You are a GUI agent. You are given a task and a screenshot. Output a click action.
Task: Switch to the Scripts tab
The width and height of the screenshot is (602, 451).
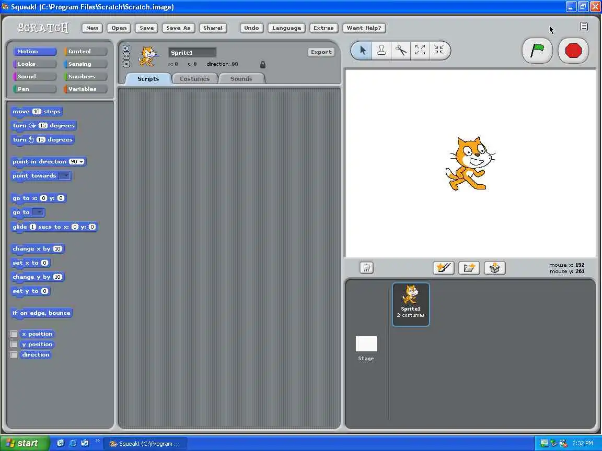[148, 79]
